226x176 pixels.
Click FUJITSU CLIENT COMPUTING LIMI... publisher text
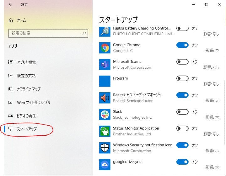coord(144,34)
